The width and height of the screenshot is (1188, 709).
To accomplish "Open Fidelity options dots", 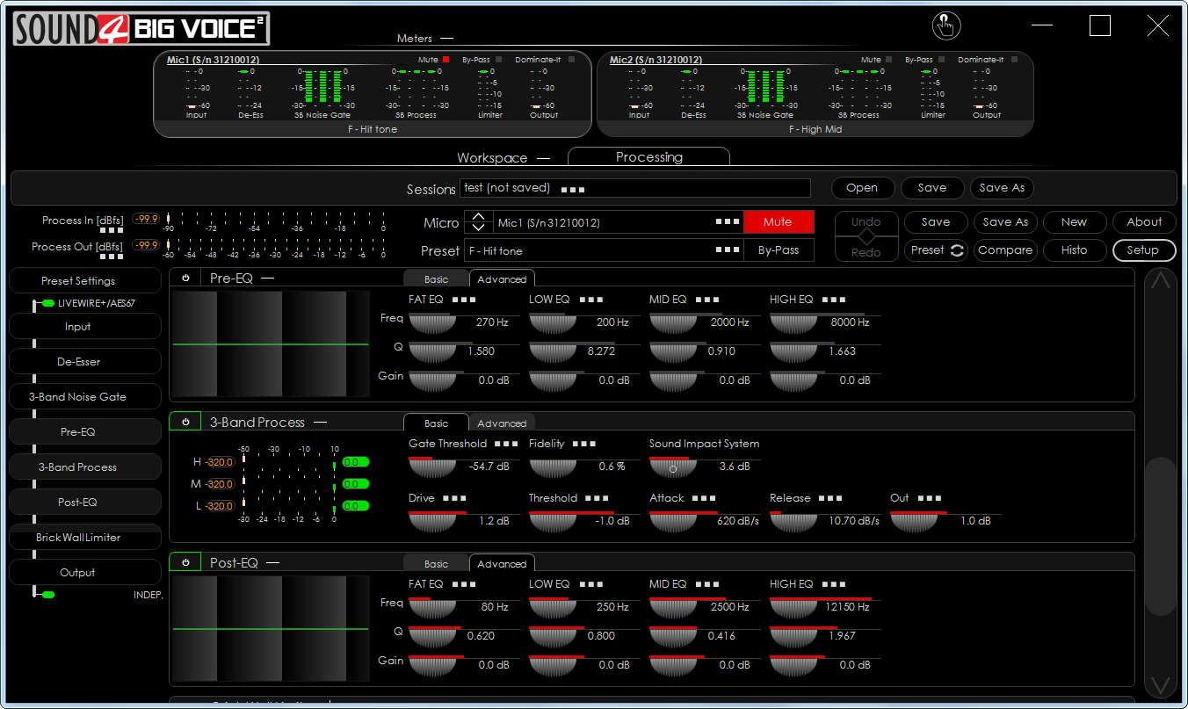I will coord(584,445).
